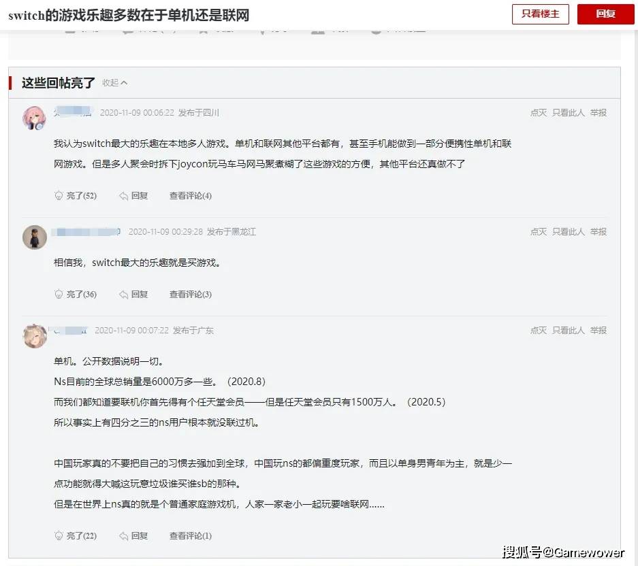Click the blurred username of the 广东 poster
The width and height of the screenshot is (638, 566).
(69, 330)
